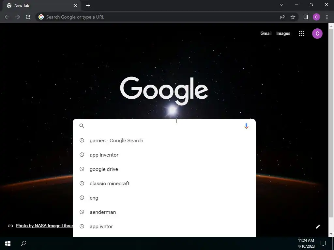Image resolution: width=334 pixels, height=250 pixels.
Task: Restore down the Chrome window
Action: click(311, 5)
